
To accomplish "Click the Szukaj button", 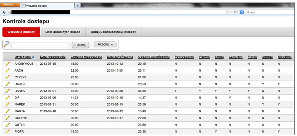I will pyautogui.click(x=80, y=45).
